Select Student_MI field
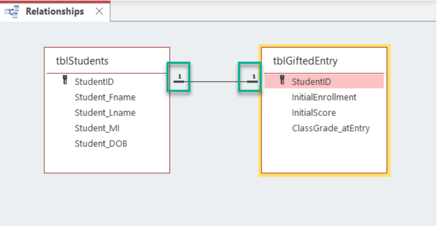Screen dimensions: 439x226 (97, 128)
